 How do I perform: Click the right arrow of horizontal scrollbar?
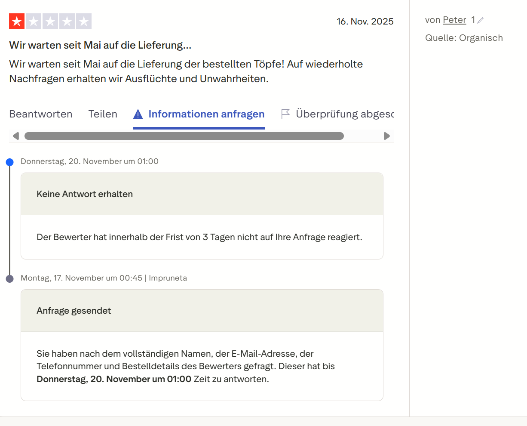[386, 136]
